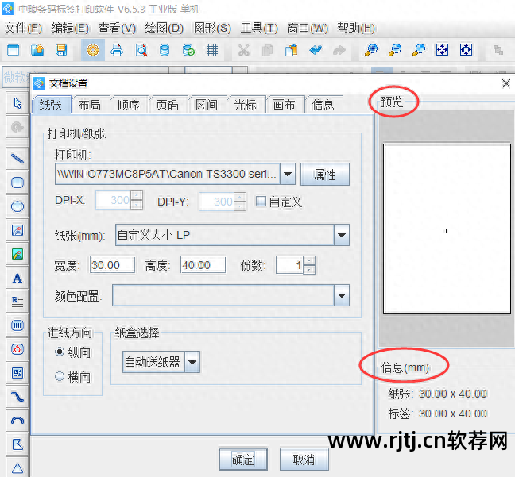
Task: Open the printer selection dropdown
Action: click(x=288, y=174)
